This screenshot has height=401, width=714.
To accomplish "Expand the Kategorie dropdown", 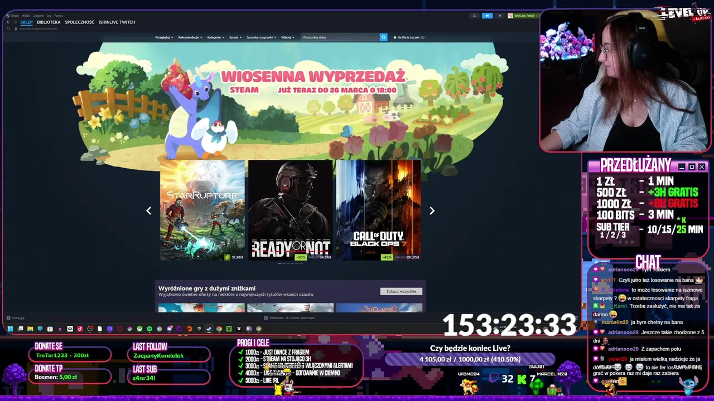I will click(x=216, y=37).
